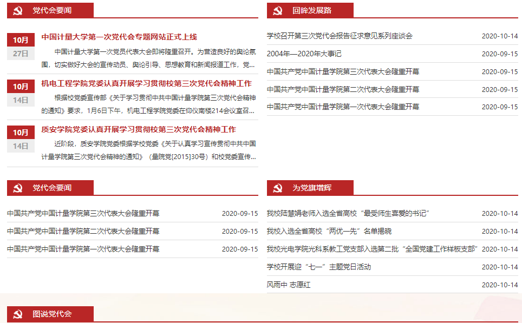Viewport: 522px width, 323px height.
Task: Open the 我校陆慧娟老师入选 article link
Action: click(348, 214)
